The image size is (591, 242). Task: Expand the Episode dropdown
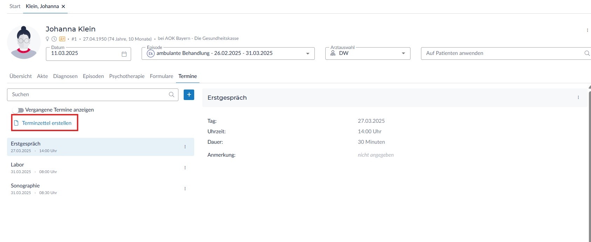[x=307, y=54]
